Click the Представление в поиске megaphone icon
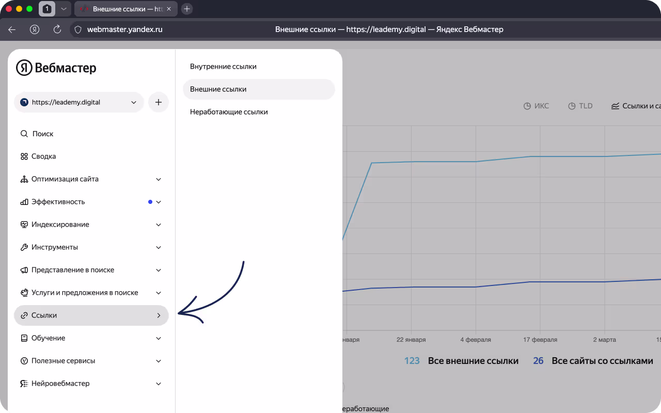Screen dimensions: 661x413 tap(24, 270)
